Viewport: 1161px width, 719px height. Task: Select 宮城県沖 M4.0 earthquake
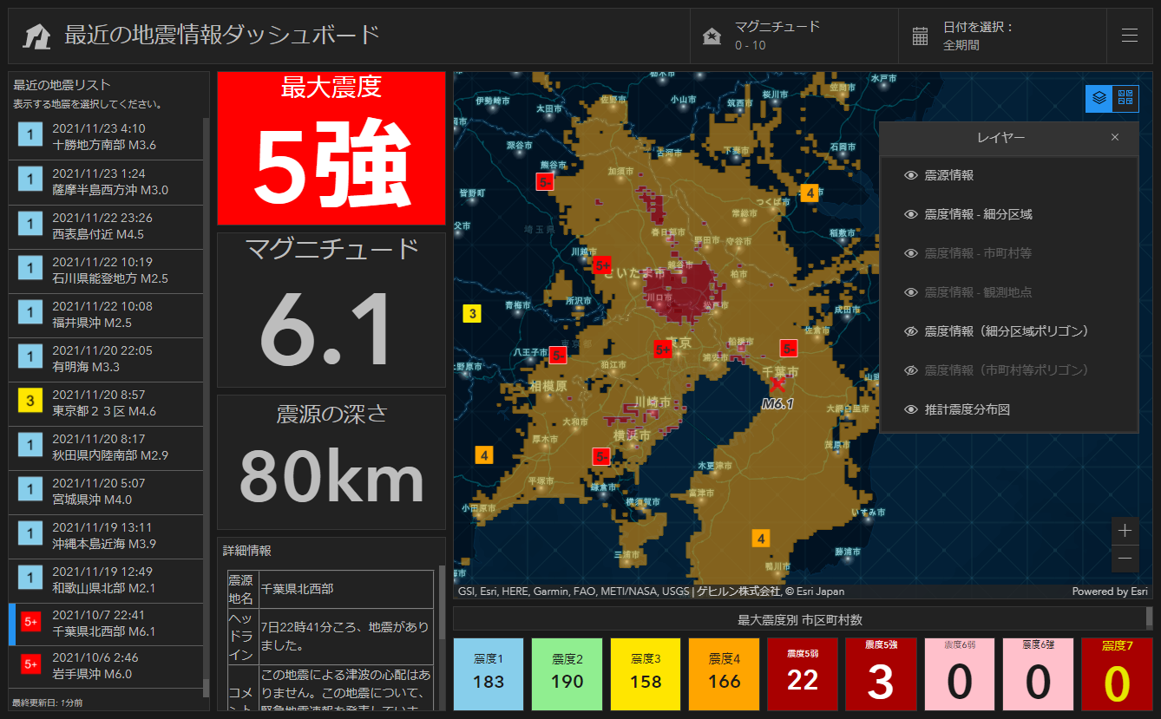[106, 493]
